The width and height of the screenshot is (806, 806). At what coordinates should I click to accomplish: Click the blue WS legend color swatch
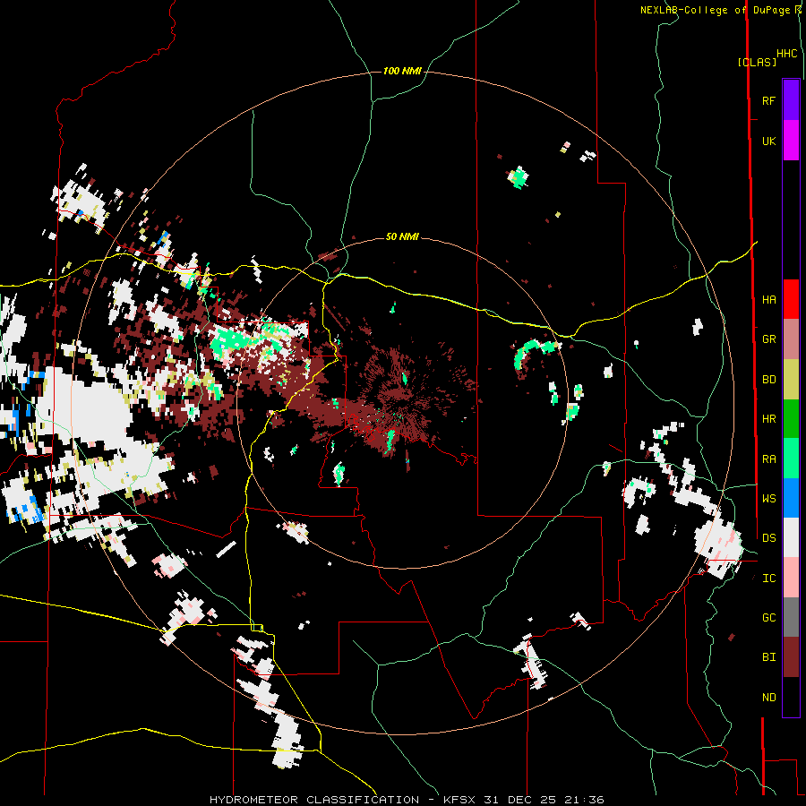[791, 498]
